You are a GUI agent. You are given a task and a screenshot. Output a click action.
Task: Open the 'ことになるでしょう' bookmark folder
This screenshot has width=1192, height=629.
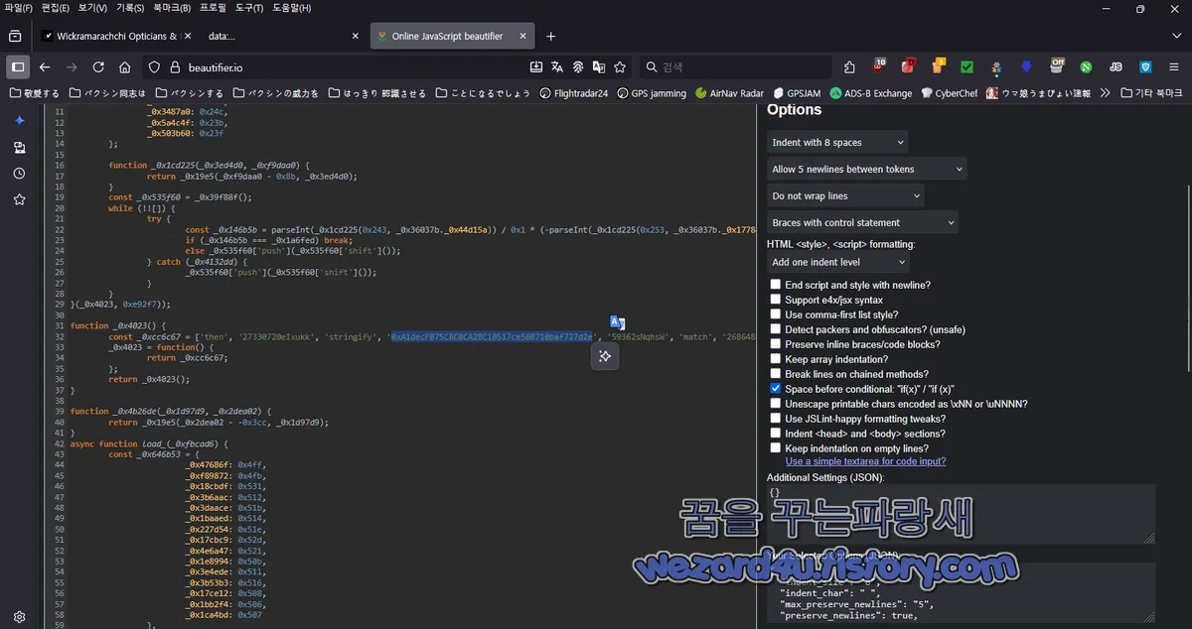[483, 93]
